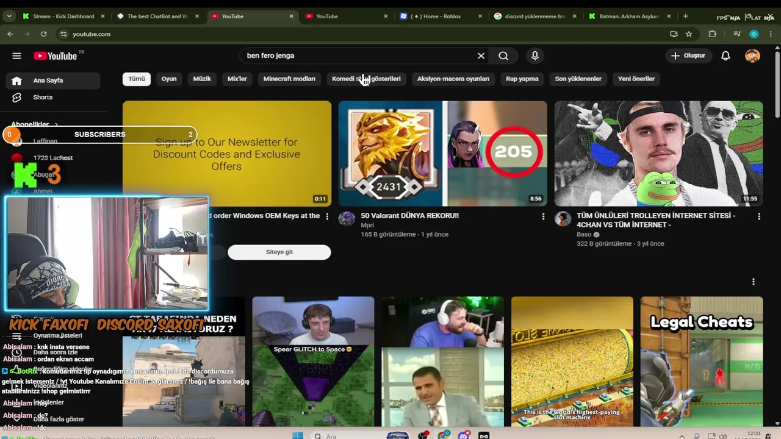Select the Aksiyon-macera oyunları chip

click(453, 79)
